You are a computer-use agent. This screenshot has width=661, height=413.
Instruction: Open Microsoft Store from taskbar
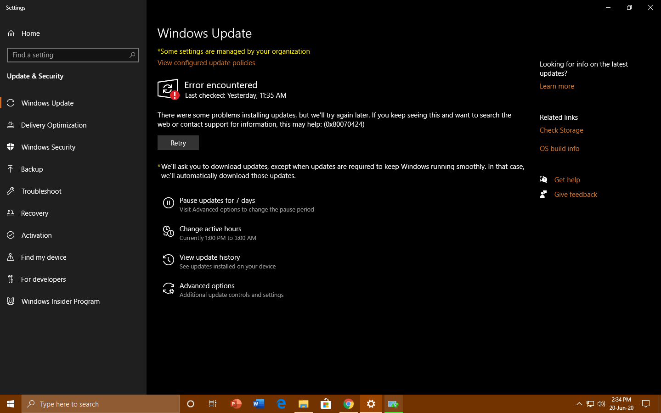[x=326, y=404]
